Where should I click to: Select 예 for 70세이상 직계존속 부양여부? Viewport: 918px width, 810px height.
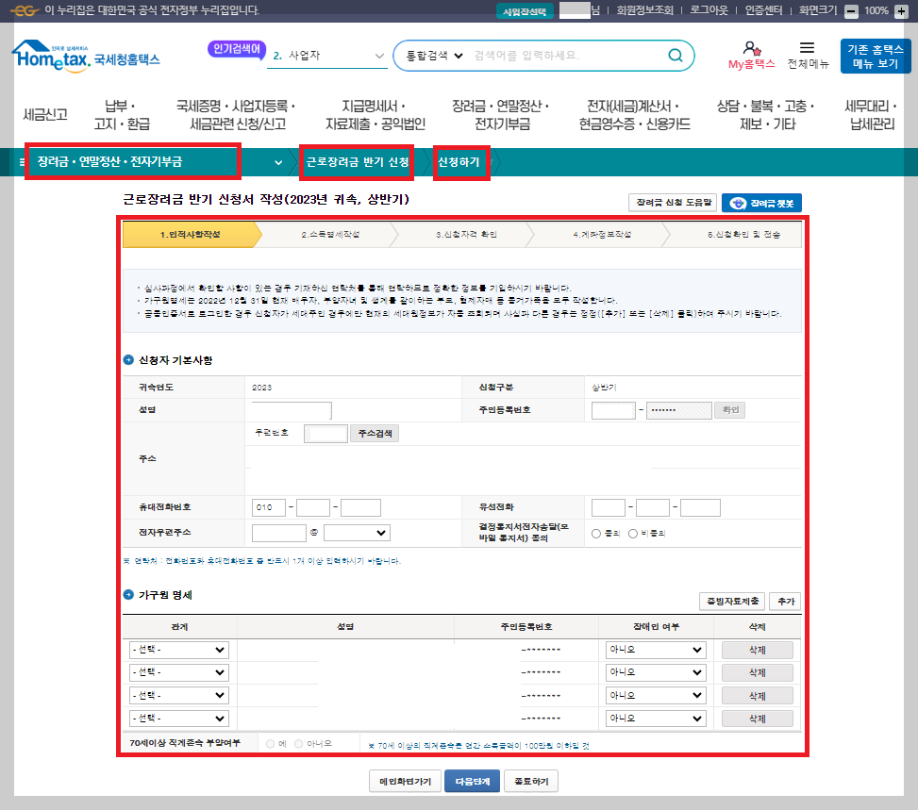tap(270, 743)
